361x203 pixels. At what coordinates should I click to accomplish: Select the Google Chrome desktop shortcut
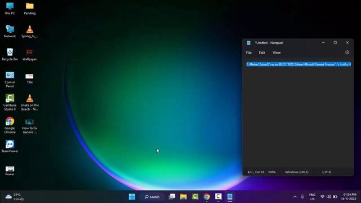coord(10,125)
